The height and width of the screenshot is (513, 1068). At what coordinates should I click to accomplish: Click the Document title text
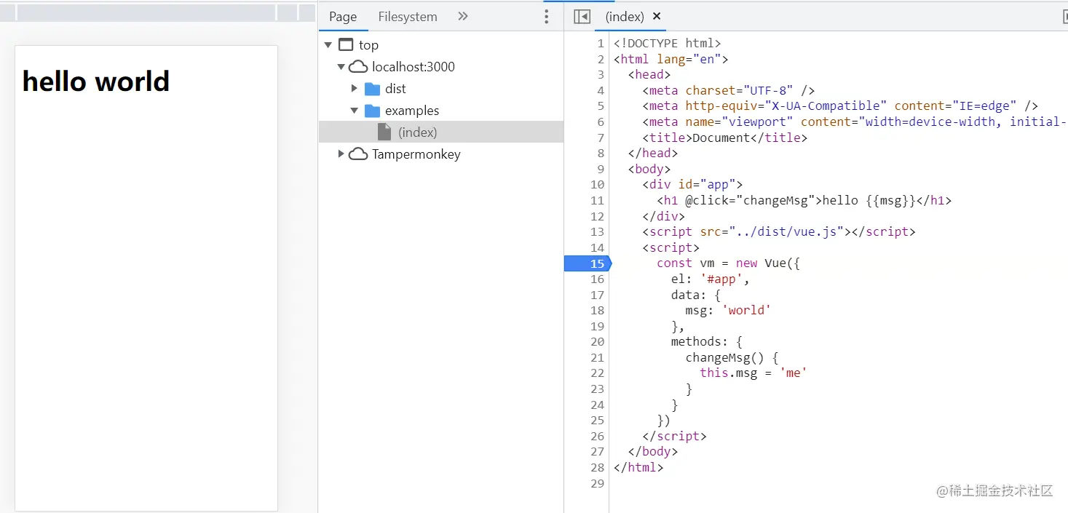point(721,138)
